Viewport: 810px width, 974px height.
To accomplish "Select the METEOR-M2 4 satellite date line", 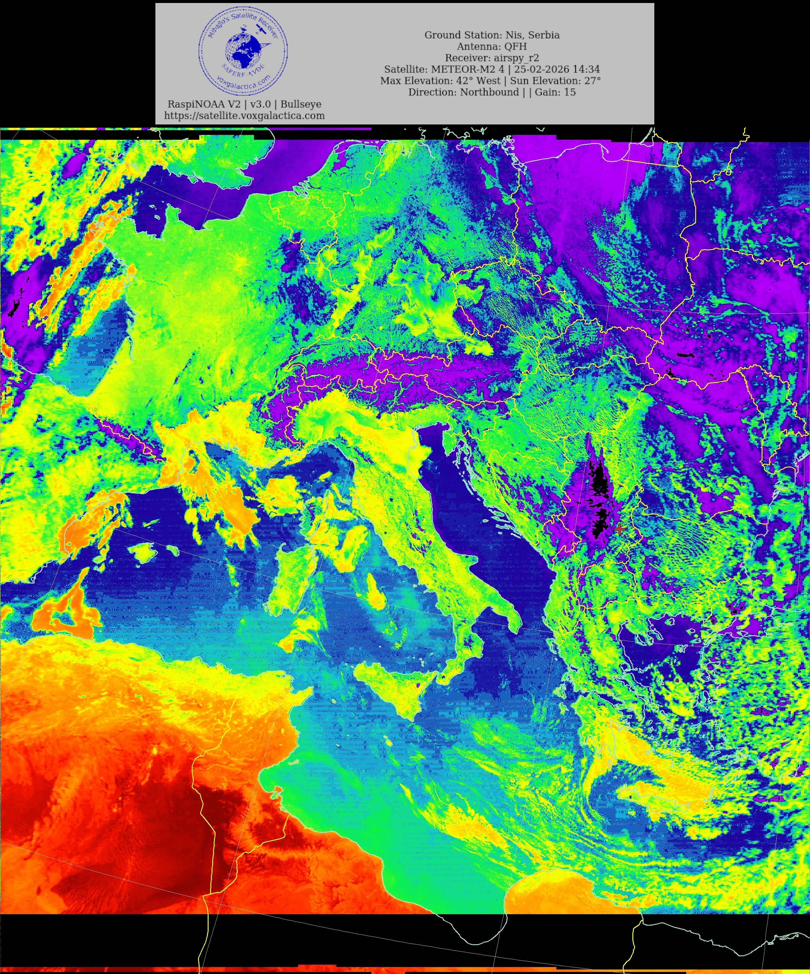I will [492, 69].
